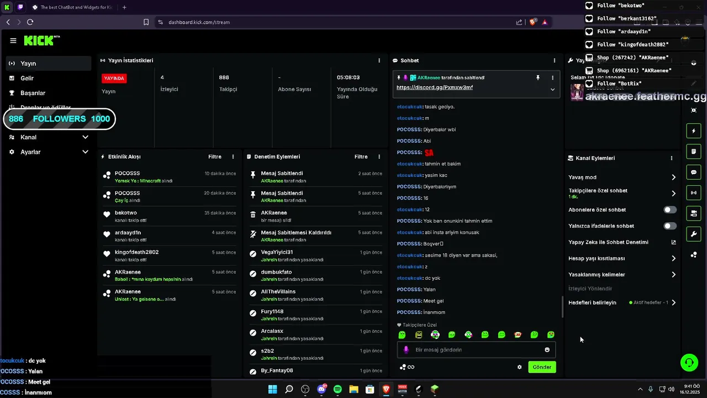
Task: Click the pin icon on pinned chat message
Action: coord(537,78)
